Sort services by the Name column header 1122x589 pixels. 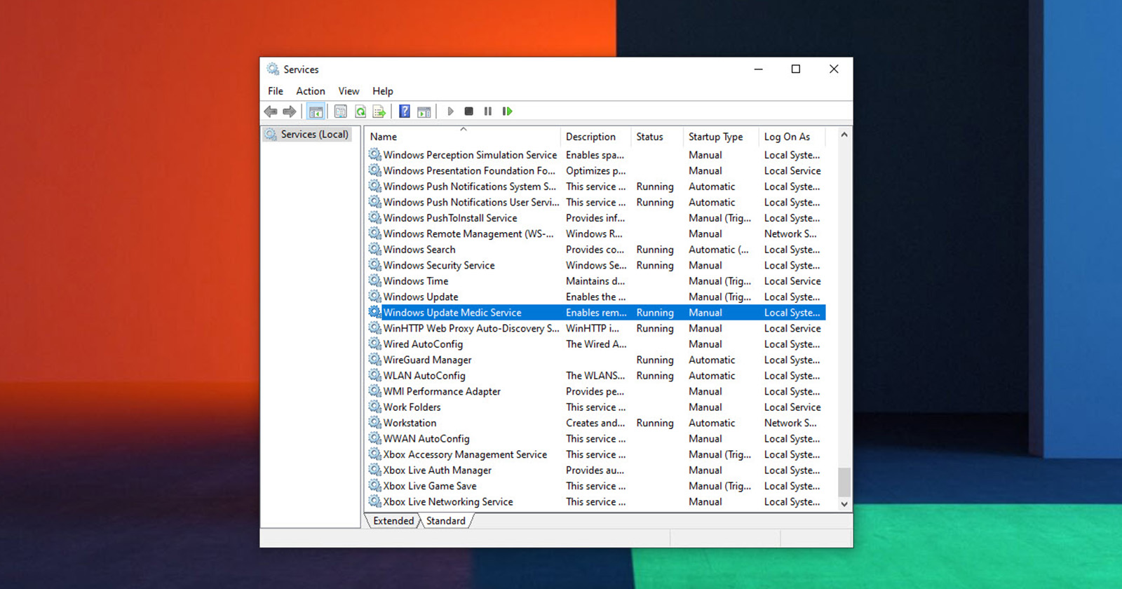pos(463,137)
